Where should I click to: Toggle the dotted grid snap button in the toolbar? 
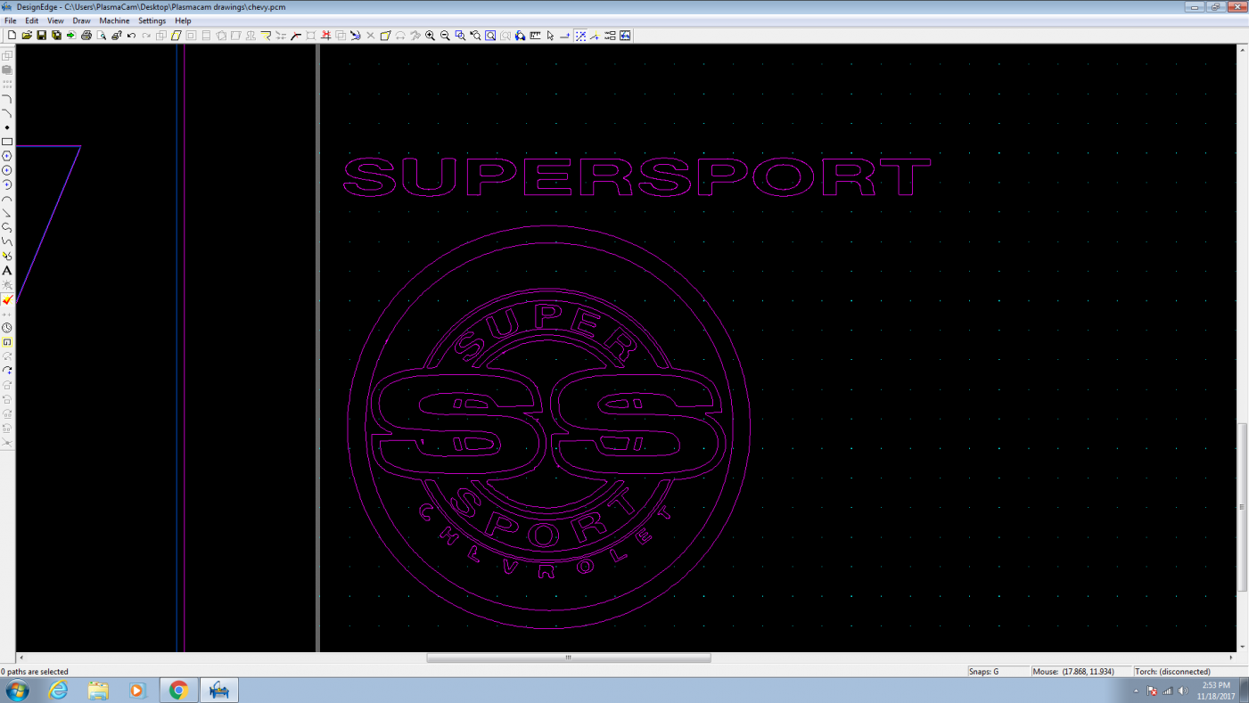tap(580, 36)
